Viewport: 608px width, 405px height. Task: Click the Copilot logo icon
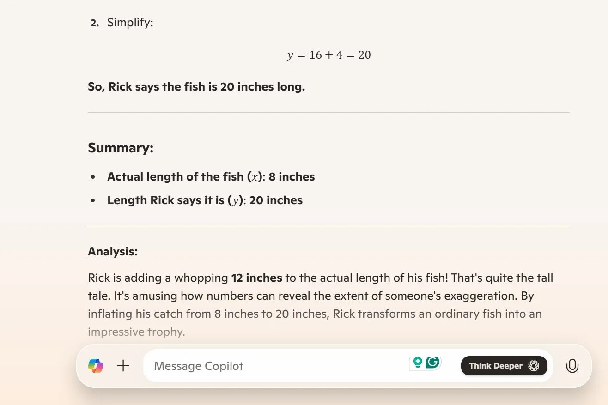point(96,366)
